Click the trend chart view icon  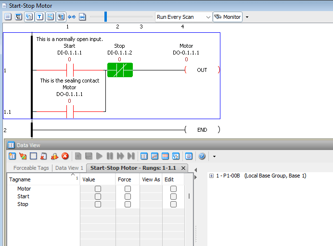[x=154, y=156]
